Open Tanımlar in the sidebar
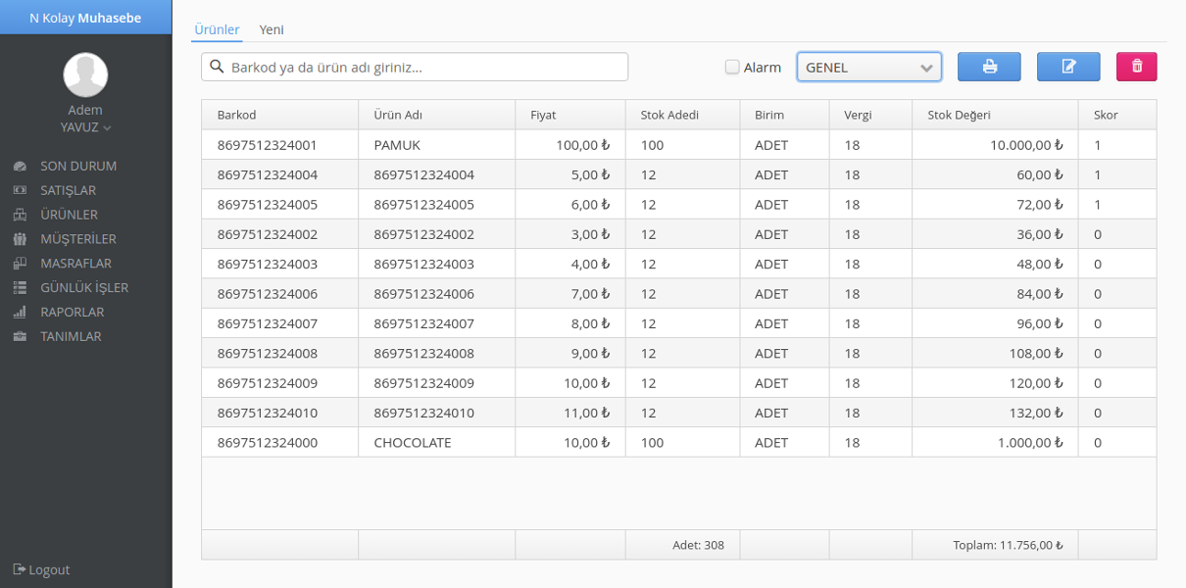Screen dimensions: 1186x588 pyautogui.click(x=70, y=336)
